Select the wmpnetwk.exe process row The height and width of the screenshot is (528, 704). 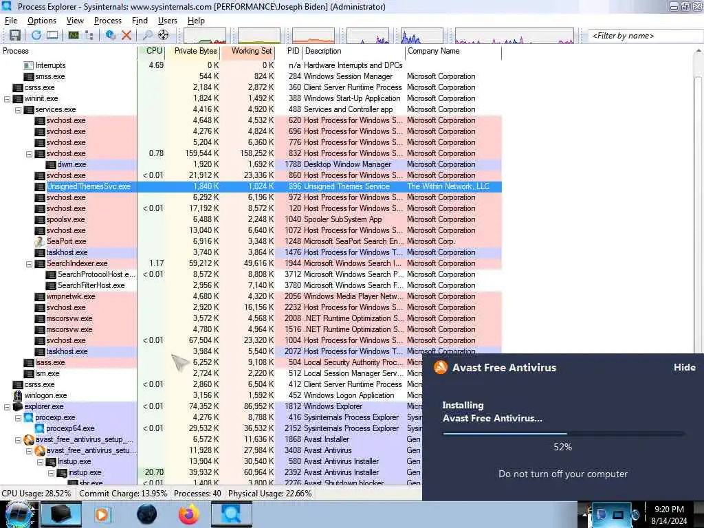[251, 297]
